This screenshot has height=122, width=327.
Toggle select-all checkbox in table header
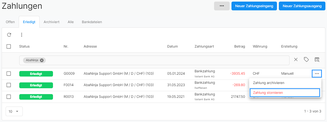coord(9,47)
